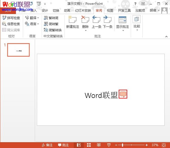Viewport: 170px width, 148px height.
Task: Run the 拼写检查 spelling check
Action: [x=11, y=18]
